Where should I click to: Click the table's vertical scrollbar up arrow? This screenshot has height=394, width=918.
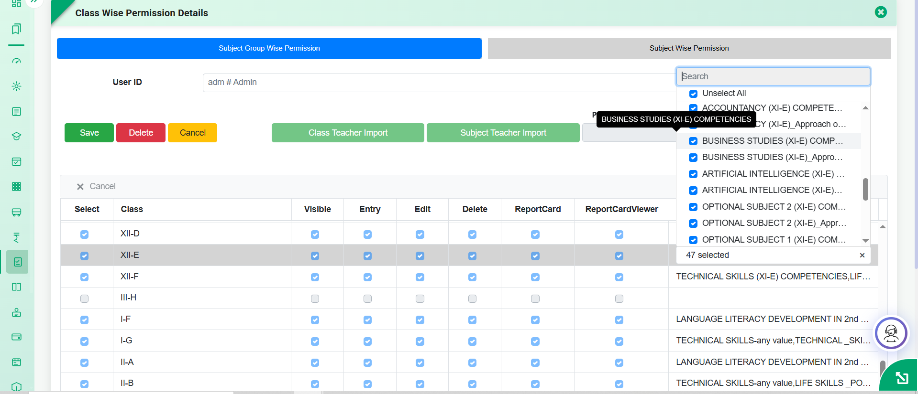coord(883,227)
